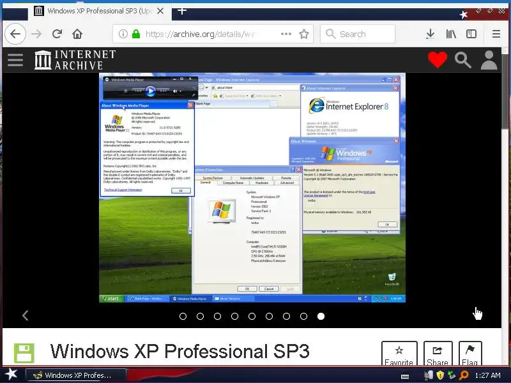
Task: Click the green floppy disk software icon
Action: (24, 353)
